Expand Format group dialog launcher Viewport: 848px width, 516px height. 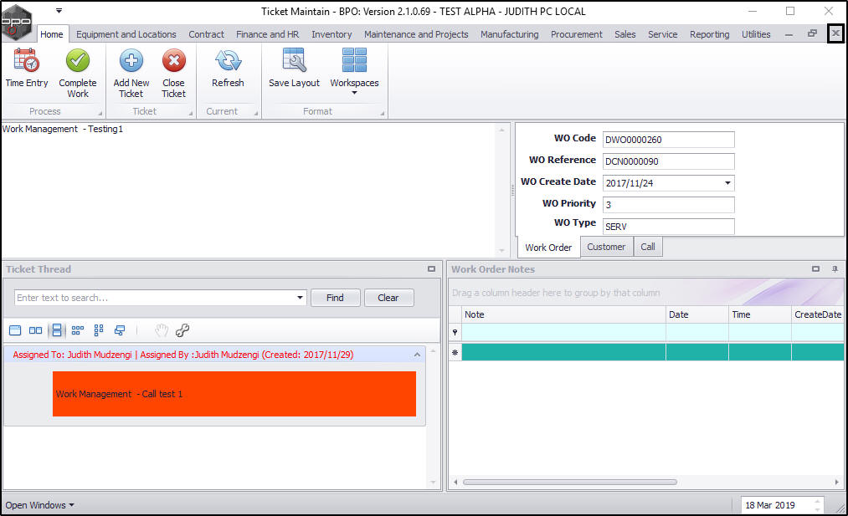382,114
